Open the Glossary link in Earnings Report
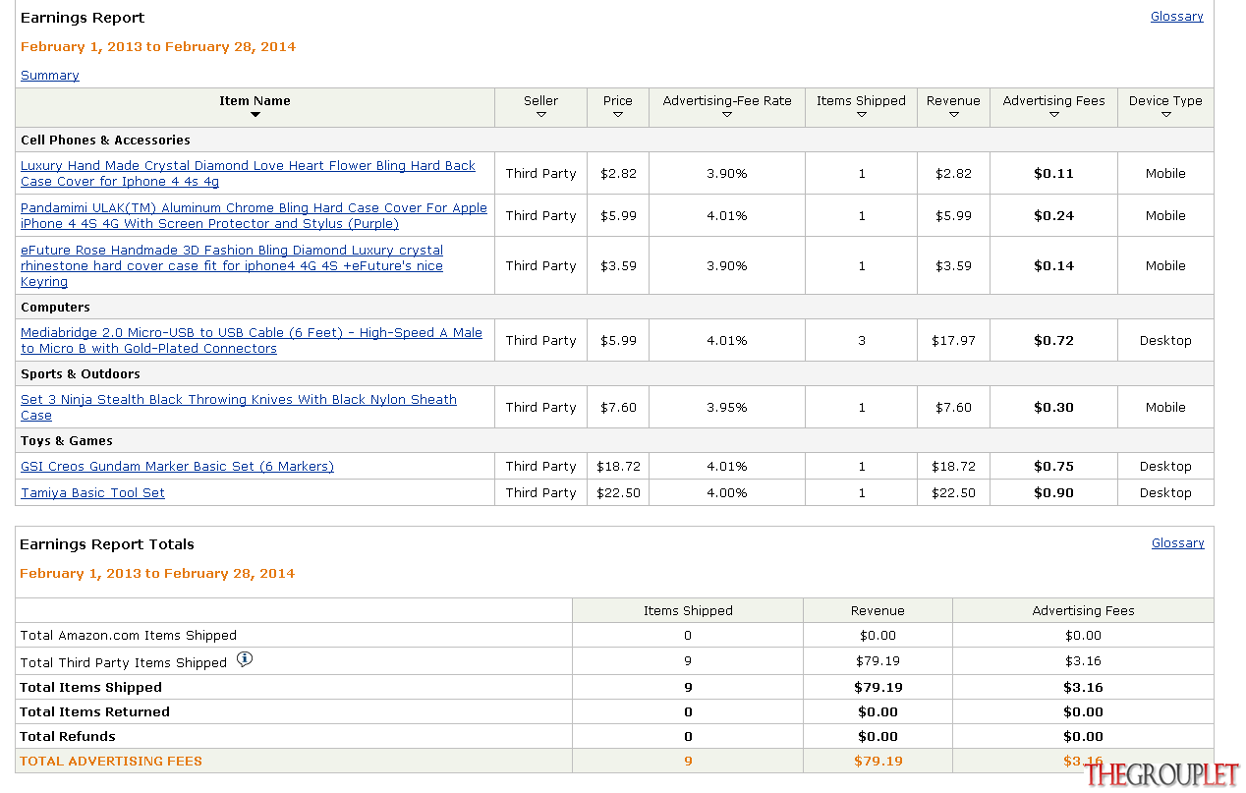This screenshot has height=793, width=1246. tap(1177, 17)
